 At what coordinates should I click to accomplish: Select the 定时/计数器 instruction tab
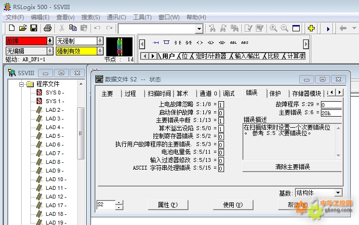pyautogui.click(x=211, y=56)
